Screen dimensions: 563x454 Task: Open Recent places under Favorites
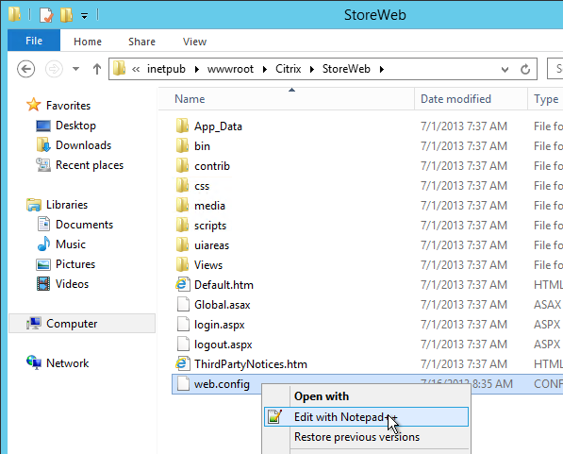(x=90, y=165)
